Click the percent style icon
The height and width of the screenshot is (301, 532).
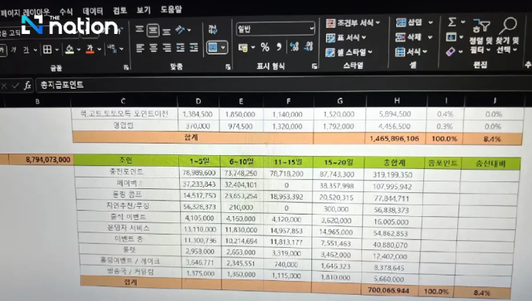tap(265, 47)
